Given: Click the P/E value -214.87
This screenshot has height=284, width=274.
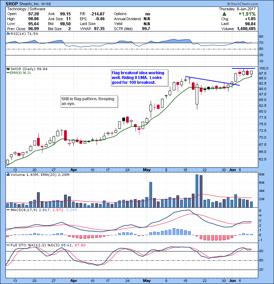Looking at the screenshot, I should click(97, 14).
